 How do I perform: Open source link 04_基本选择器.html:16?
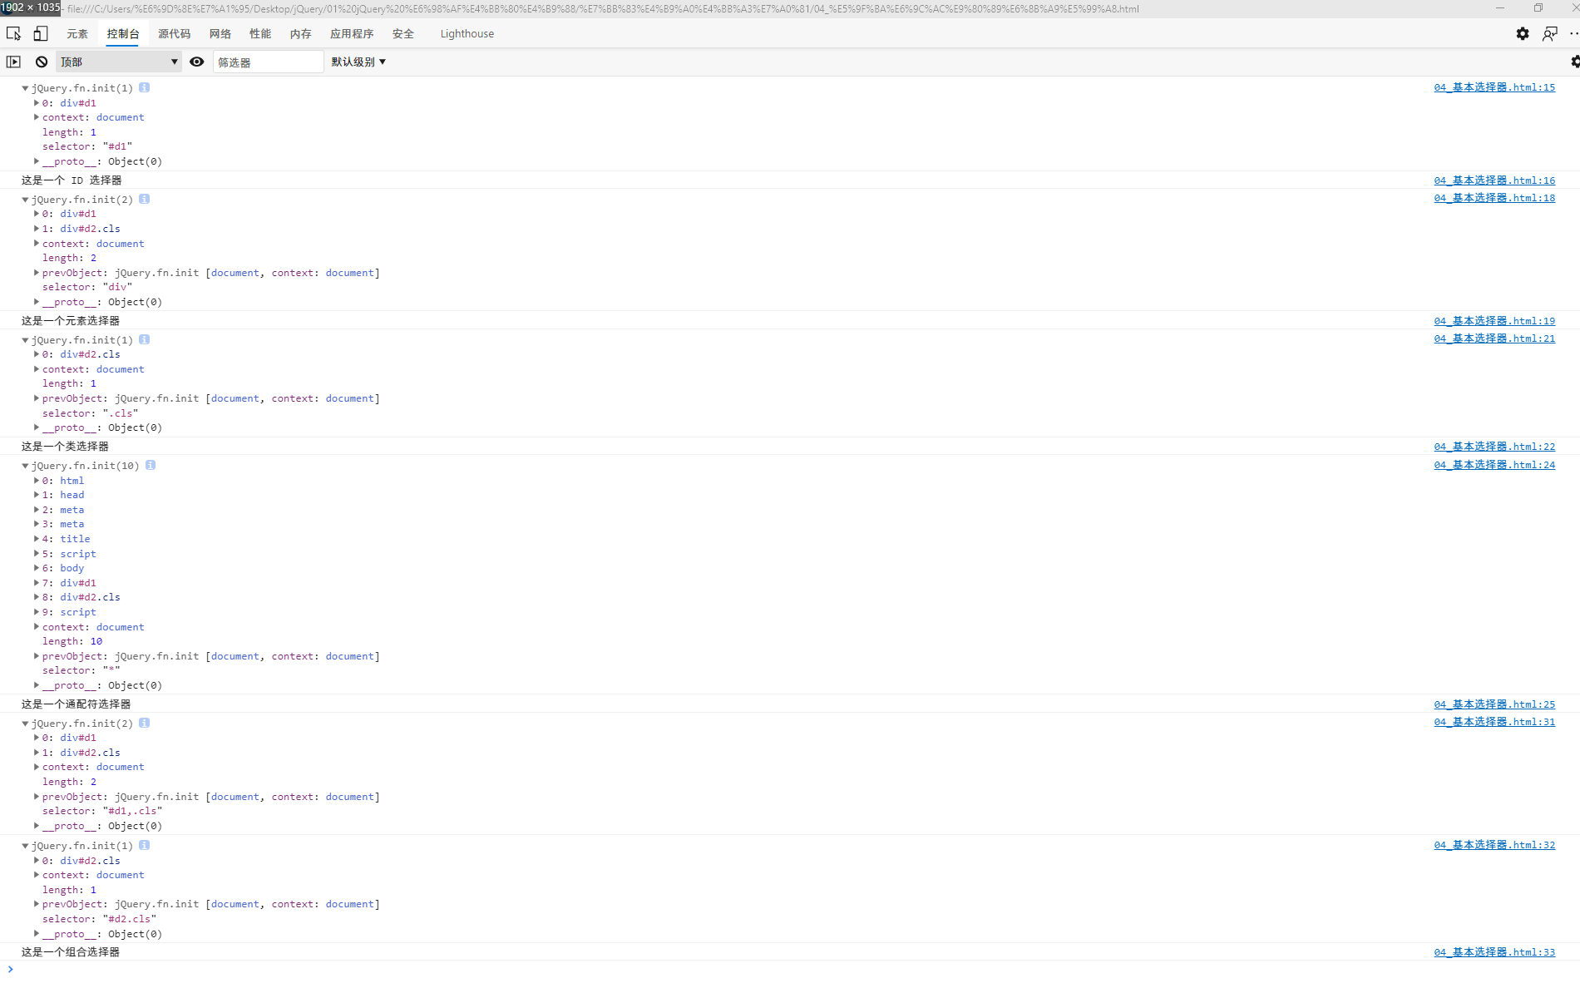click(1494, 180)
